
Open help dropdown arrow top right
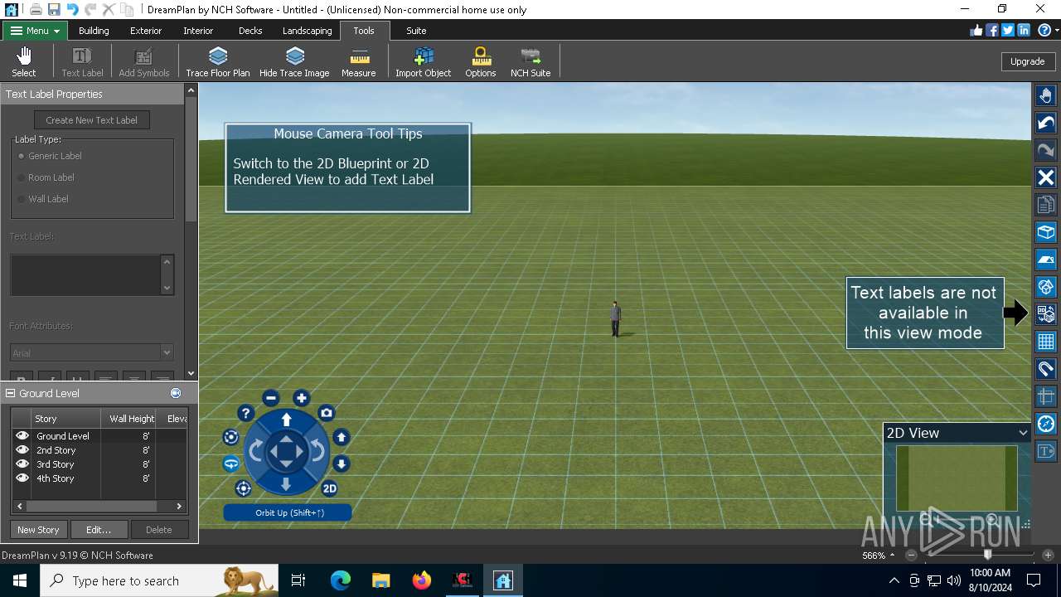[1057, 31]
